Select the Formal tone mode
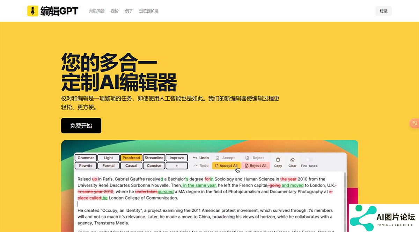 pyautogui.click(x=108, y=166)
